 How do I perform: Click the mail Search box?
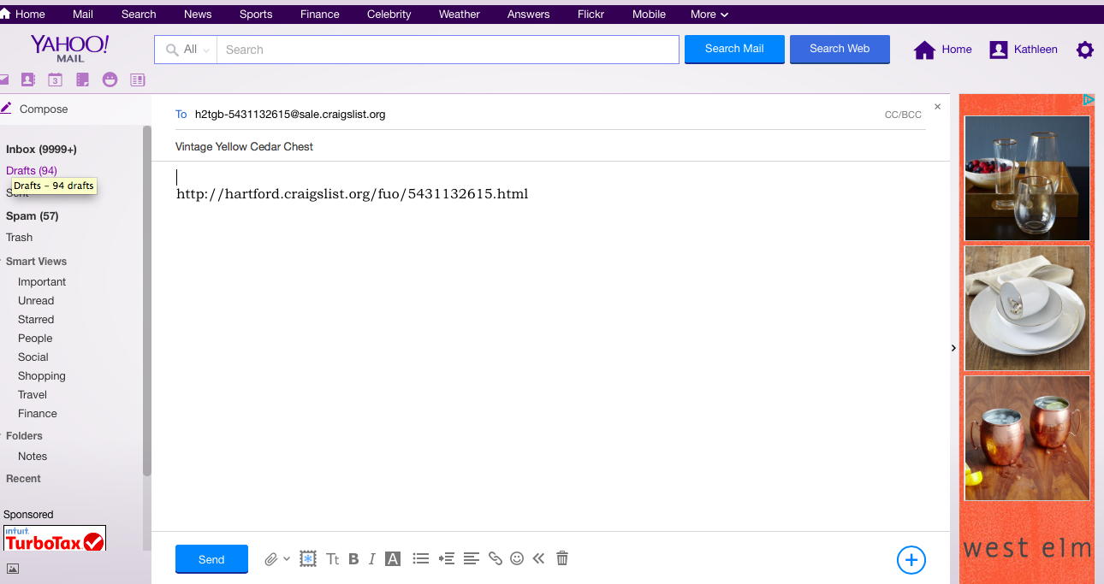click(x=448, y=50)
